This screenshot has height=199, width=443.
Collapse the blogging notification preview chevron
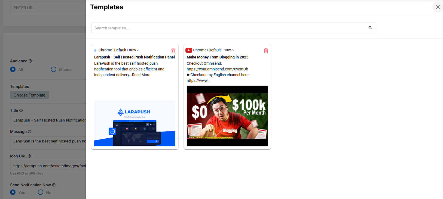(233, 50)
